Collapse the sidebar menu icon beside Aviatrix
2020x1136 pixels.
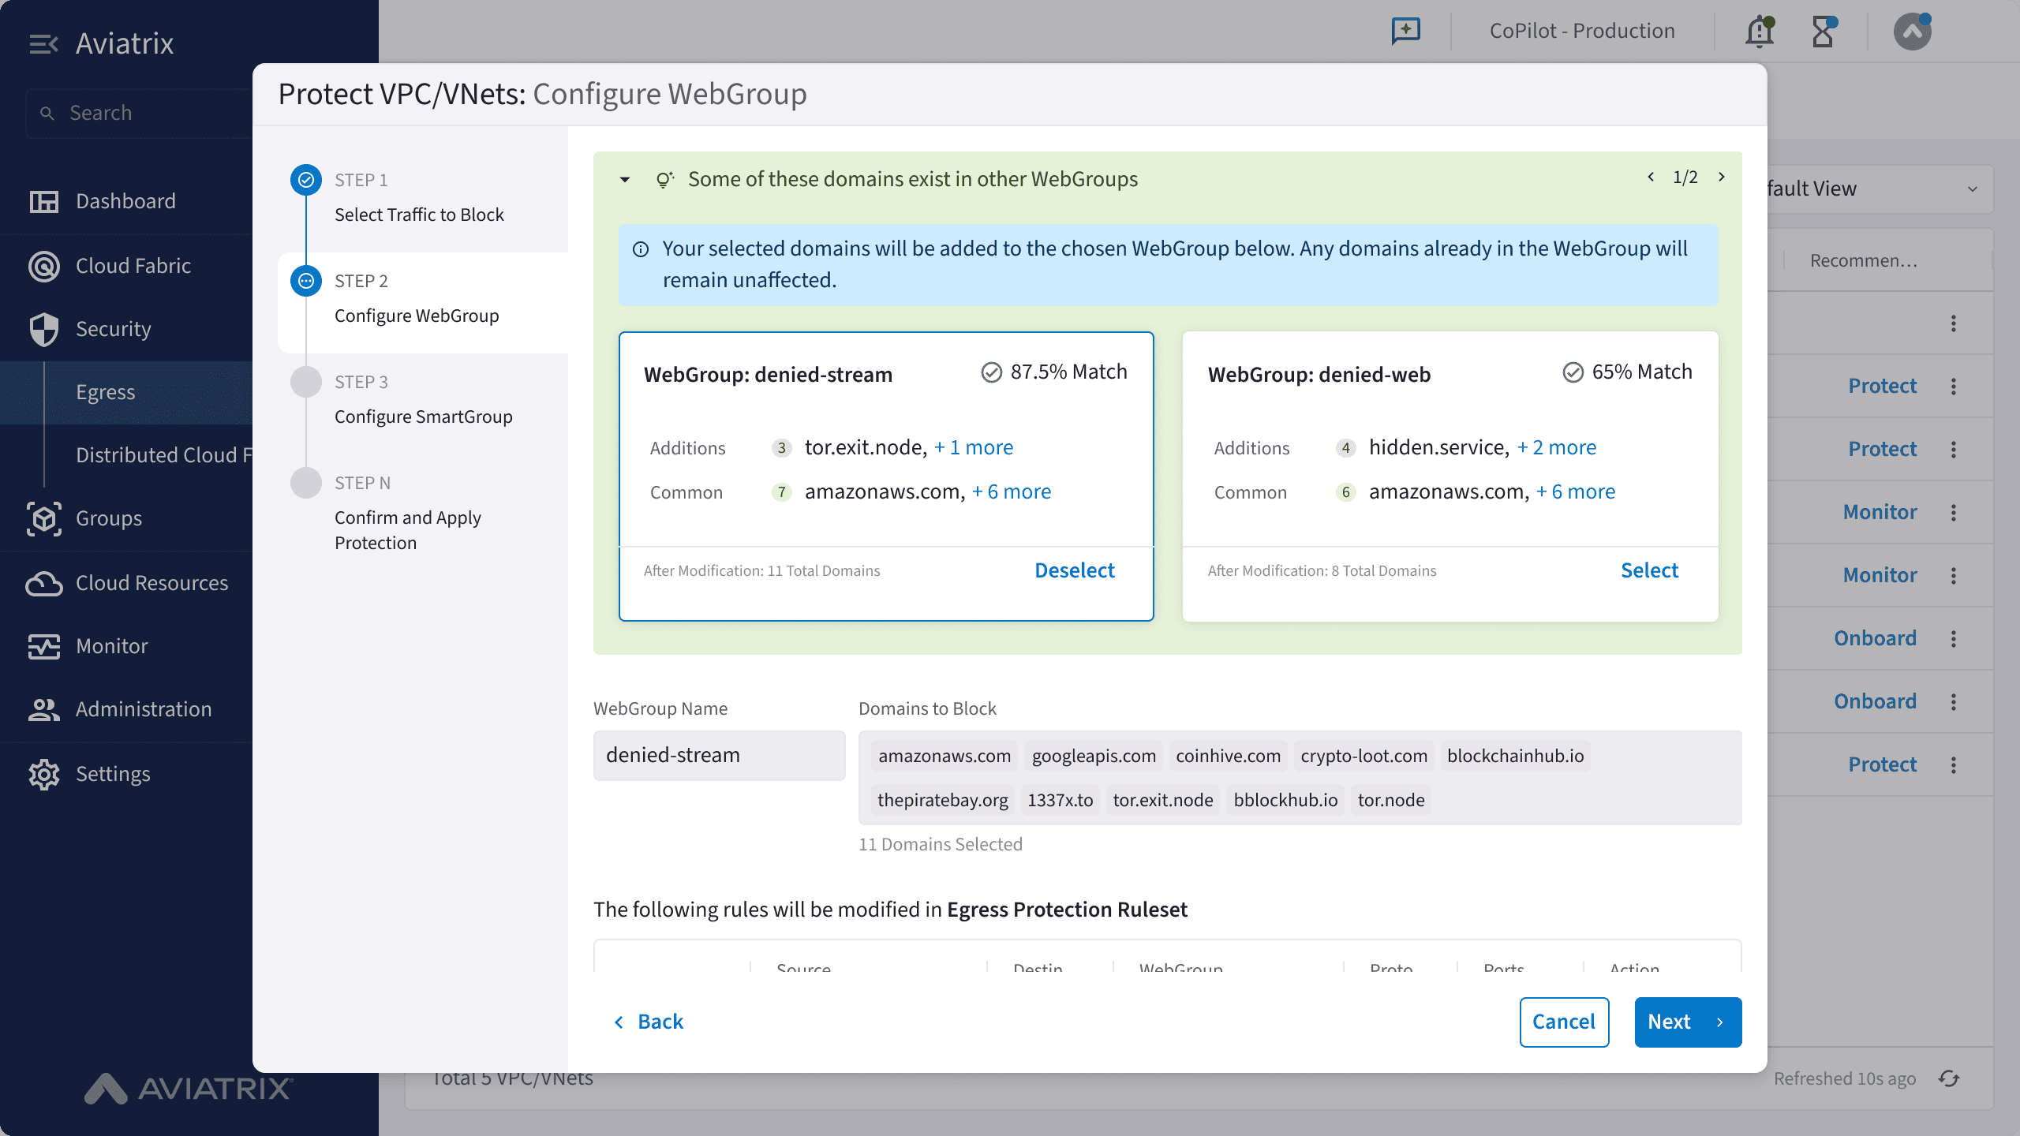pos(43,44)
